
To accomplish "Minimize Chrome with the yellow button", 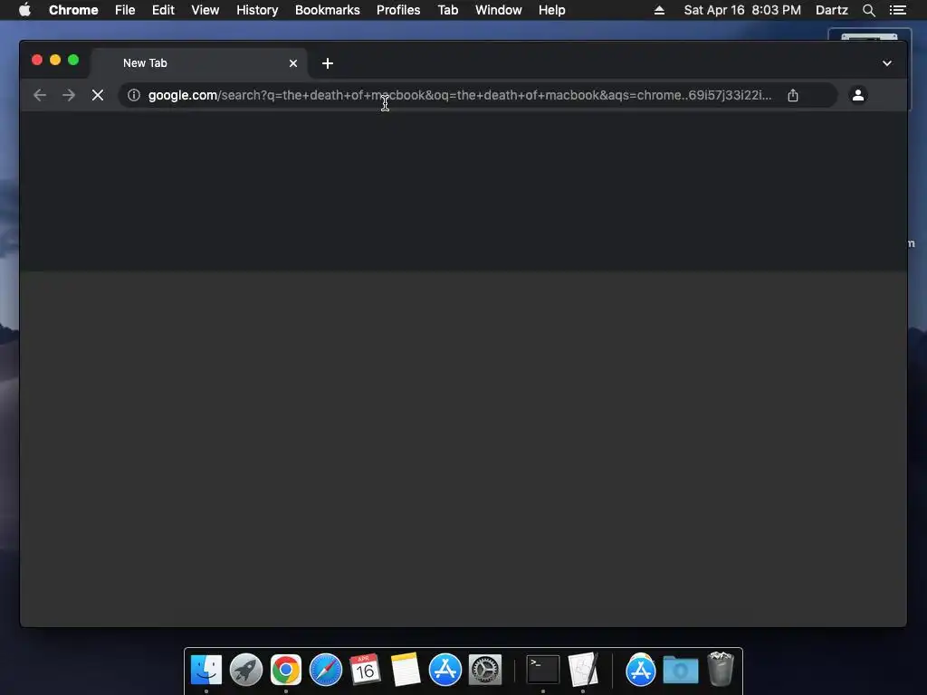I will coord(55,60).
